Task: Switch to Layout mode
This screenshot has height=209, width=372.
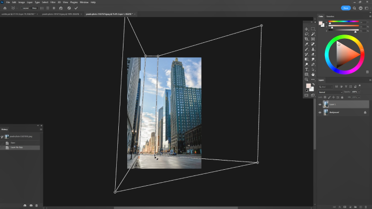Action: [x=25, y=8]
